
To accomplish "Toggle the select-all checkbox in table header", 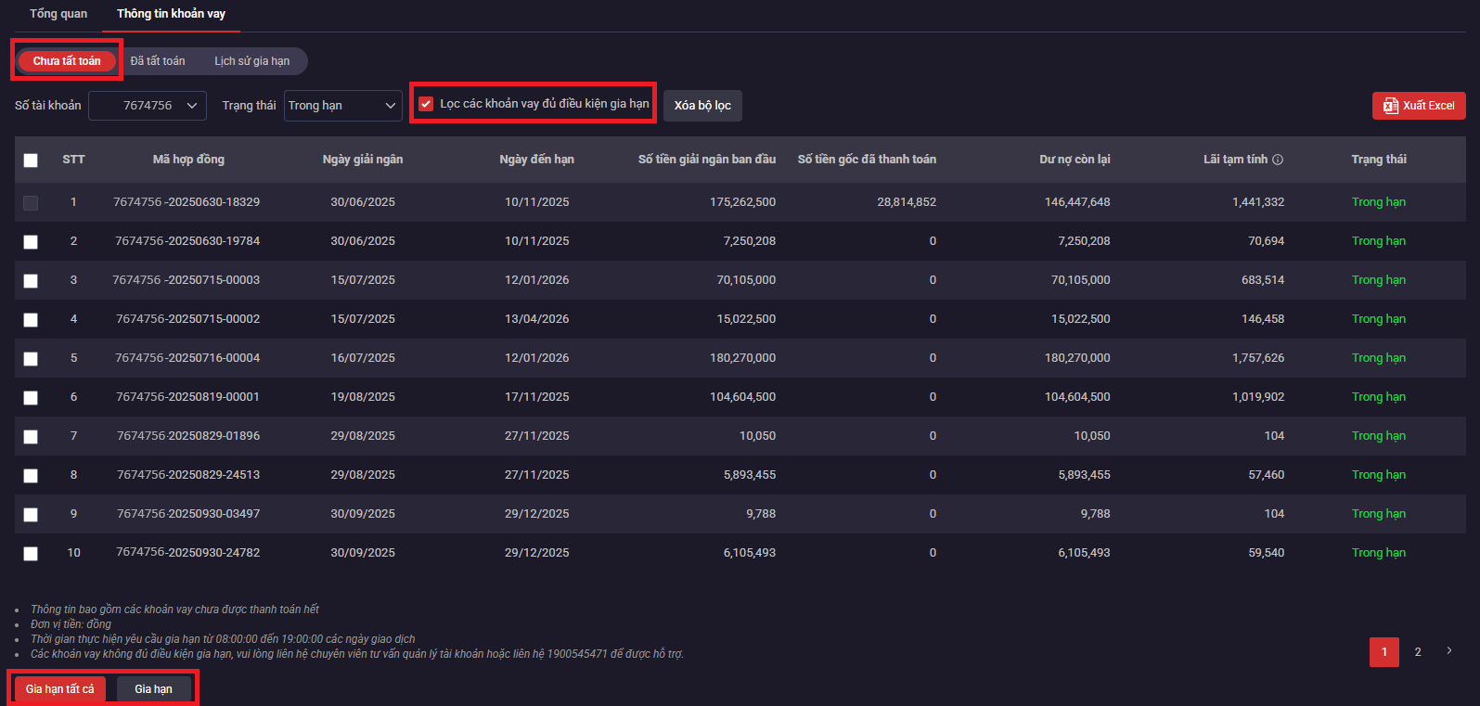I will coord(31,160).
